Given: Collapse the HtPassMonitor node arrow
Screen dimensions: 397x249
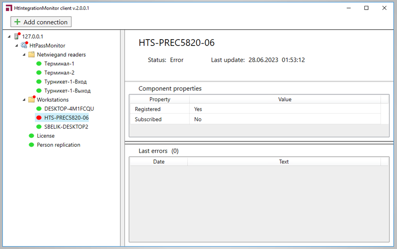Looking at the screenshot, I should 17,45.
